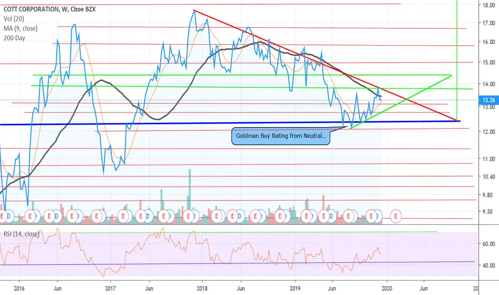
Task: Click the 16.00 price axis label
Action: (488, 42)
